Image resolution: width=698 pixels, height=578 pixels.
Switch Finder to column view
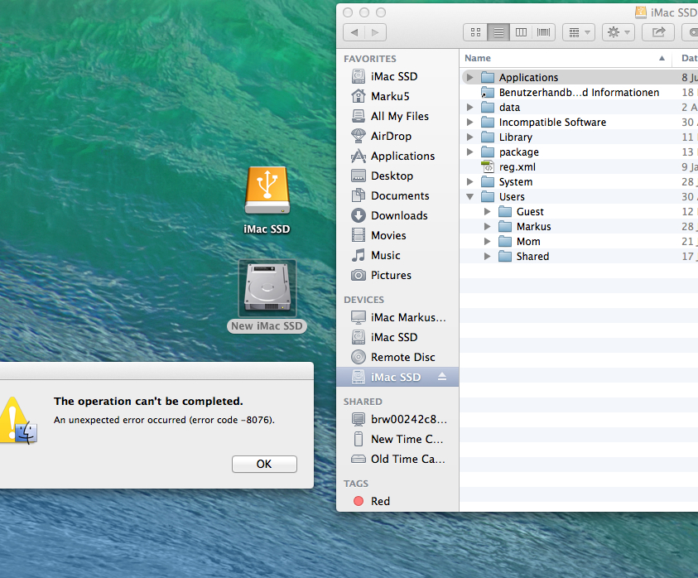tap(521, 32)
